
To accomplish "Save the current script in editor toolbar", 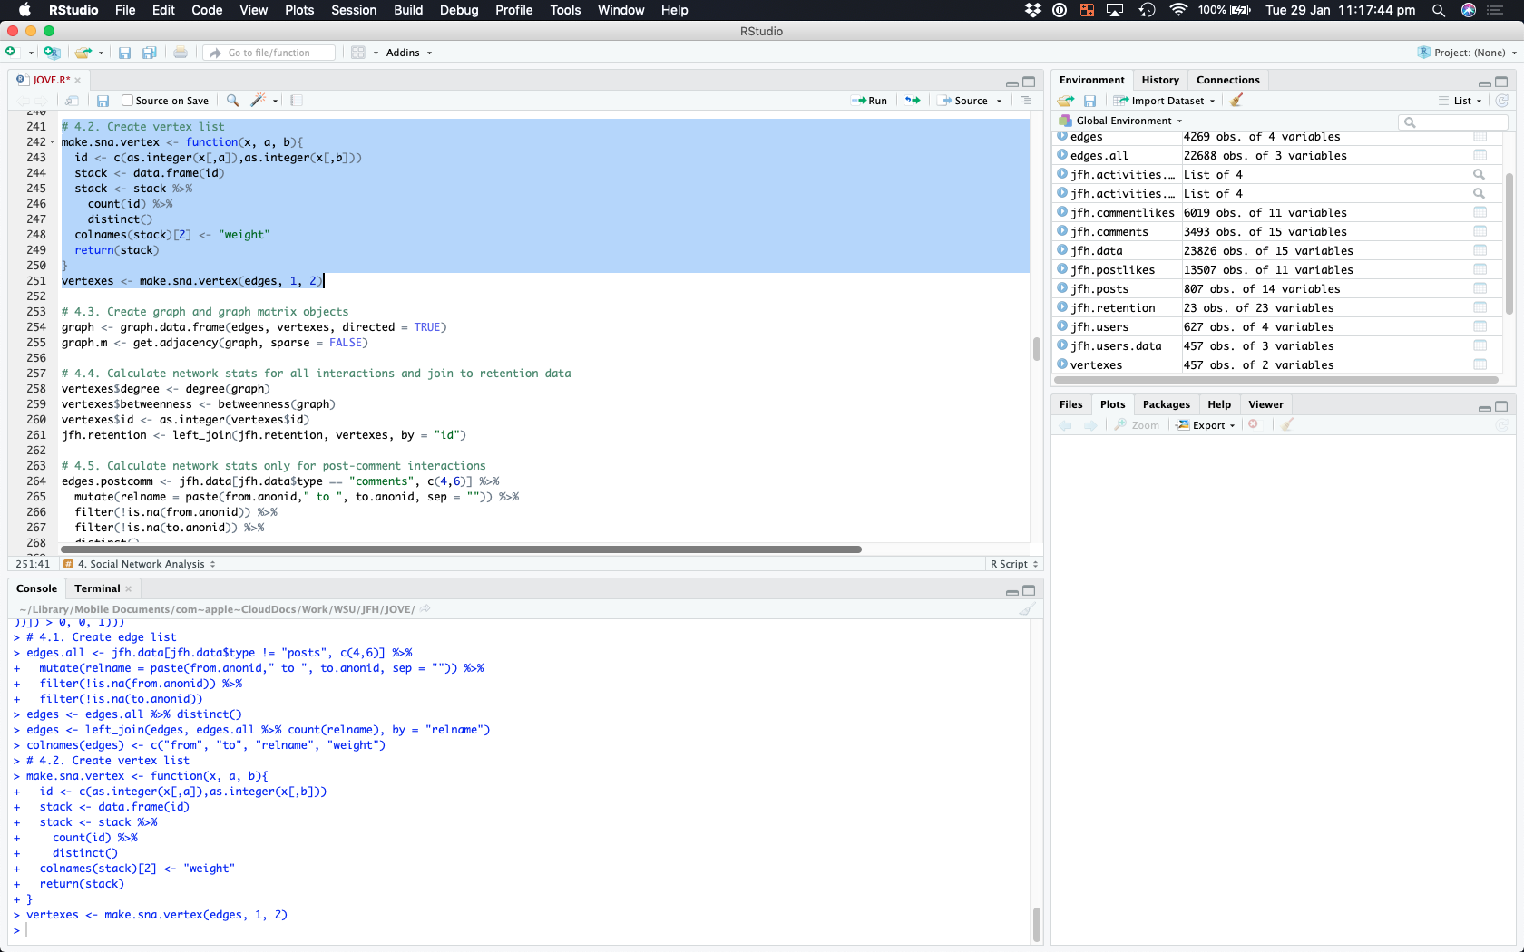I will click(103, 101).
